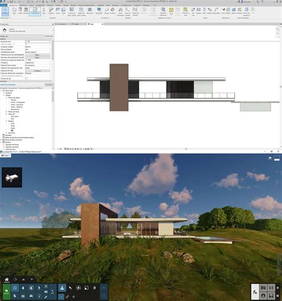282x301 pixels.
Task: Open the Pavimento 2 floor plan
Action: (15, 109)
